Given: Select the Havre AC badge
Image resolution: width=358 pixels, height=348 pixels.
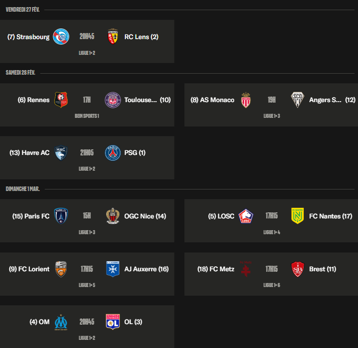Looking at the screenshot, I should (61, 153).
